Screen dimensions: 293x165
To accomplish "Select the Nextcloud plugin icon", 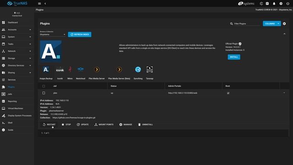I will (81, 69).
